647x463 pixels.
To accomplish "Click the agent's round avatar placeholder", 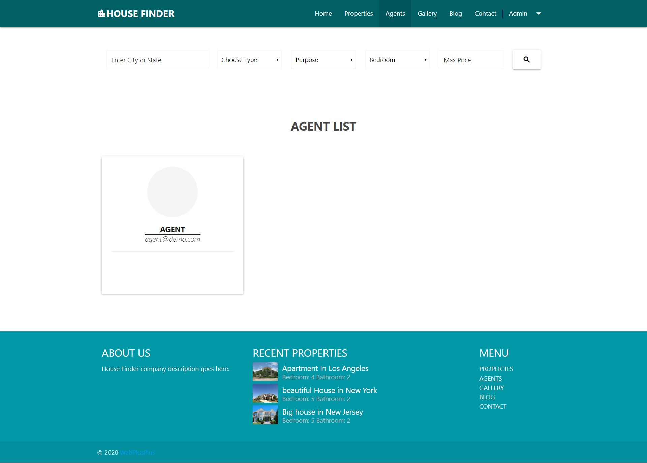I will [172, 192].
